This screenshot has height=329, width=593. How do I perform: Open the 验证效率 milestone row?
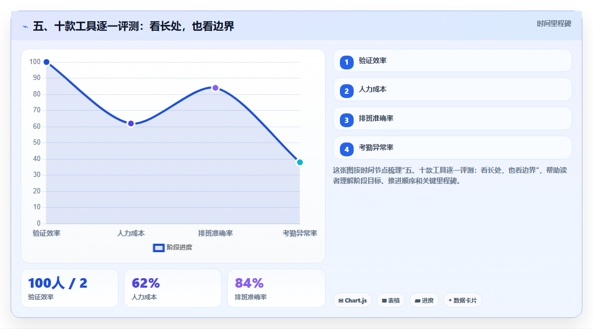click(x=452, y=60)
